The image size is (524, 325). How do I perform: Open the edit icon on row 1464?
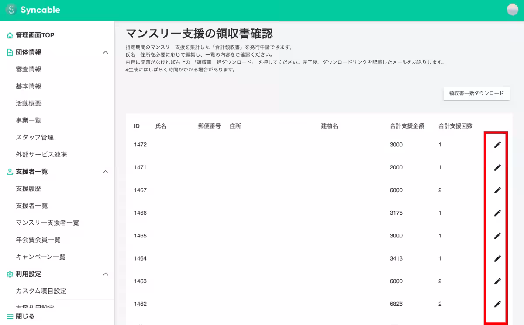tap(498, 258)
